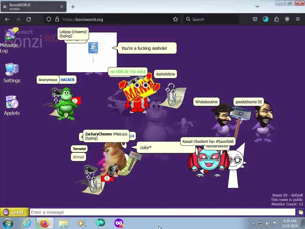Open the Action Center flag icon
The width and height of the screenshot is (305, 229).
tap(274, 223)
